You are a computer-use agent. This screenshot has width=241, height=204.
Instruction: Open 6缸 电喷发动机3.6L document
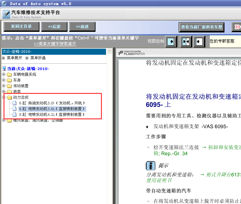point(52,109)
